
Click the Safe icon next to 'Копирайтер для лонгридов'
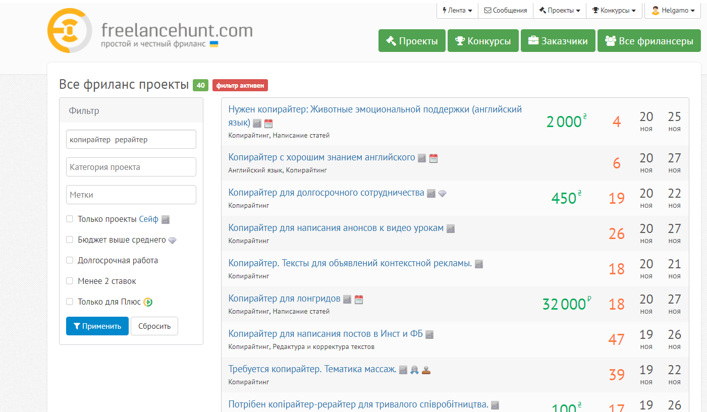click(x=347, y=299)
